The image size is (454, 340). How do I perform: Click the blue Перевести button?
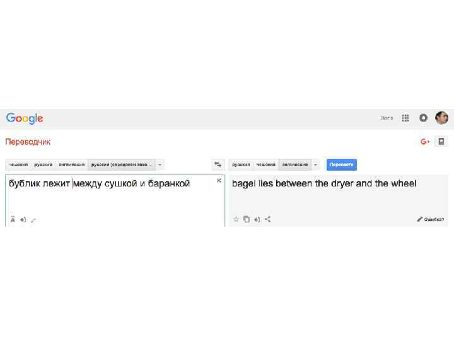[342, 165]
